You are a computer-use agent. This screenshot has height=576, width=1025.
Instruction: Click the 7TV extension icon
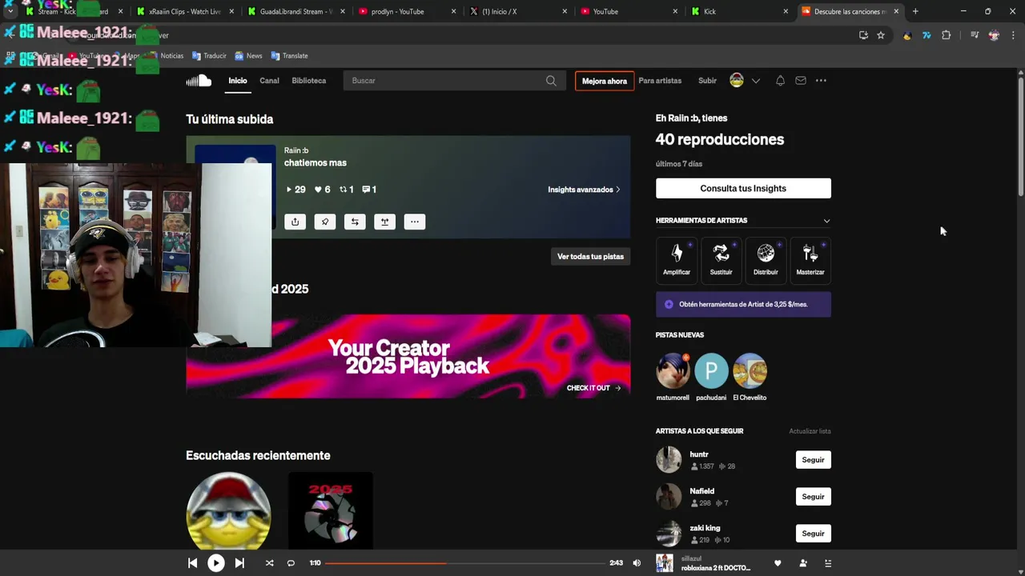click(x=927, y=35)
